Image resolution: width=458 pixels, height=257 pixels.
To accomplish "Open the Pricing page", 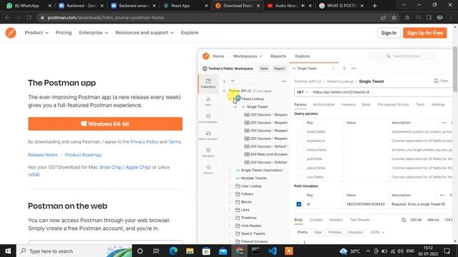I will (x=64, y=33).
